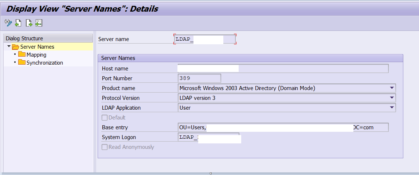
Task: Expand the Protocol Version dropdown arrow
Action: coord(392,98)
